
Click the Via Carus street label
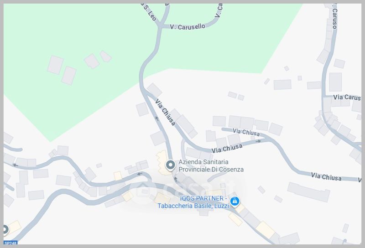point(347,97)
